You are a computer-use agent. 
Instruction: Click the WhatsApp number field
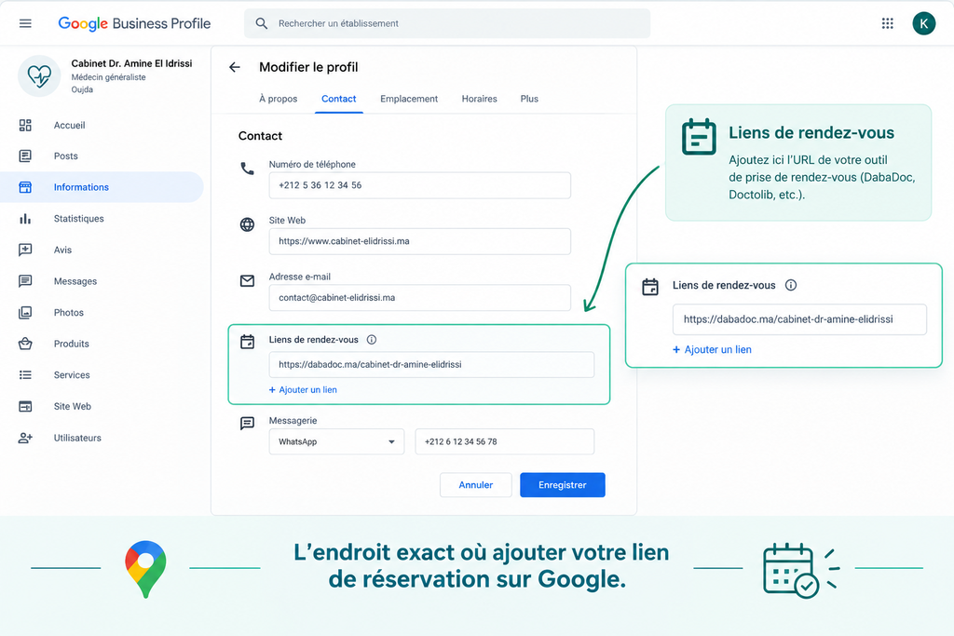(504, 442)
